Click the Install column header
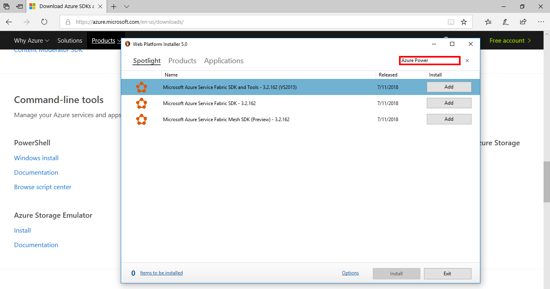Image resolution: width=550 pixels, height=289 pixels. click(x=453, y=75)
